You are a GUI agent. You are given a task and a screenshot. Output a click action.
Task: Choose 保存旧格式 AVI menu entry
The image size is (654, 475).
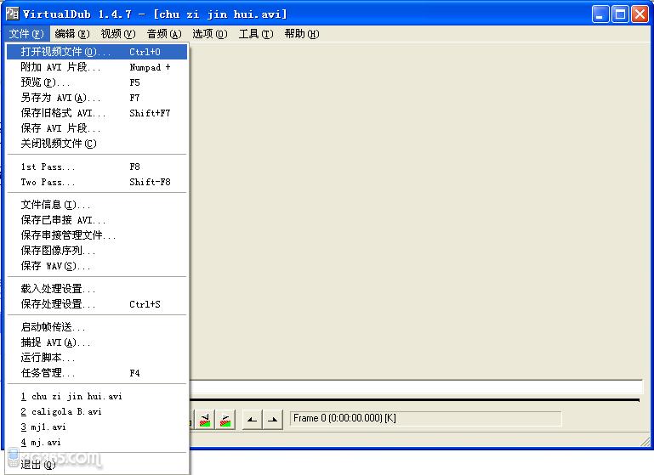coord(97,113)
